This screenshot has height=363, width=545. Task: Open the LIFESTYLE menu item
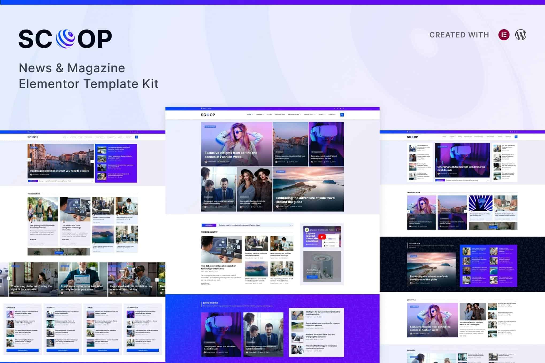(x=260, y=115)
